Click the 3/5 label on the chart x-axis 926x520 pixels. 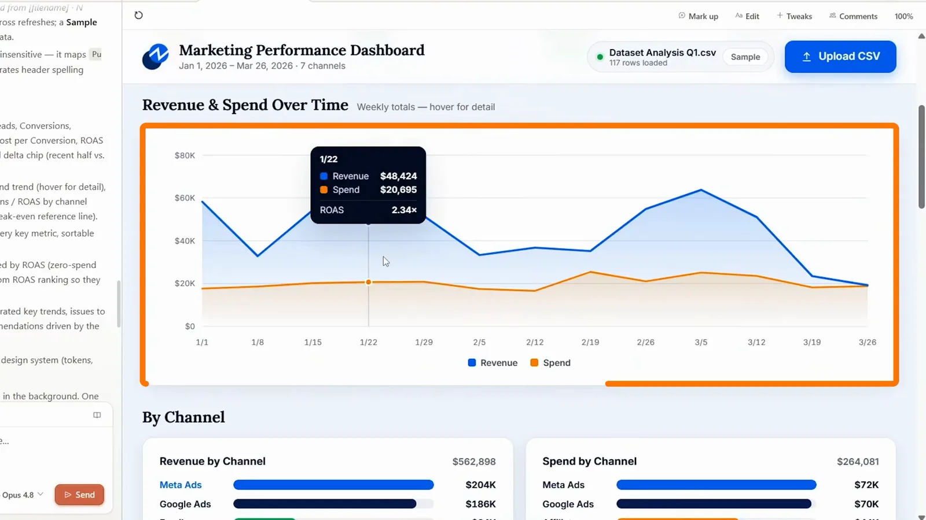(701, 342)
